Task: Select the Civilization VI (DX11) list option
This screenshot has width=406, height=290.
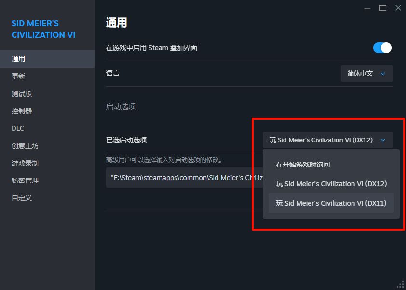Action: 331,203
